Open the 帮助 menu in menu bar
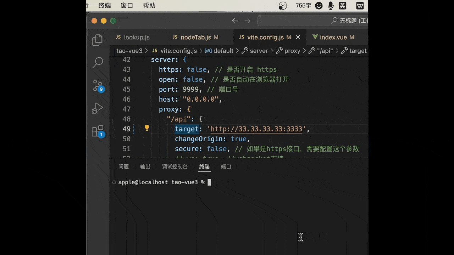Viewport: 454px width, 255px height. pyautogui.click(x=149, y=5)
